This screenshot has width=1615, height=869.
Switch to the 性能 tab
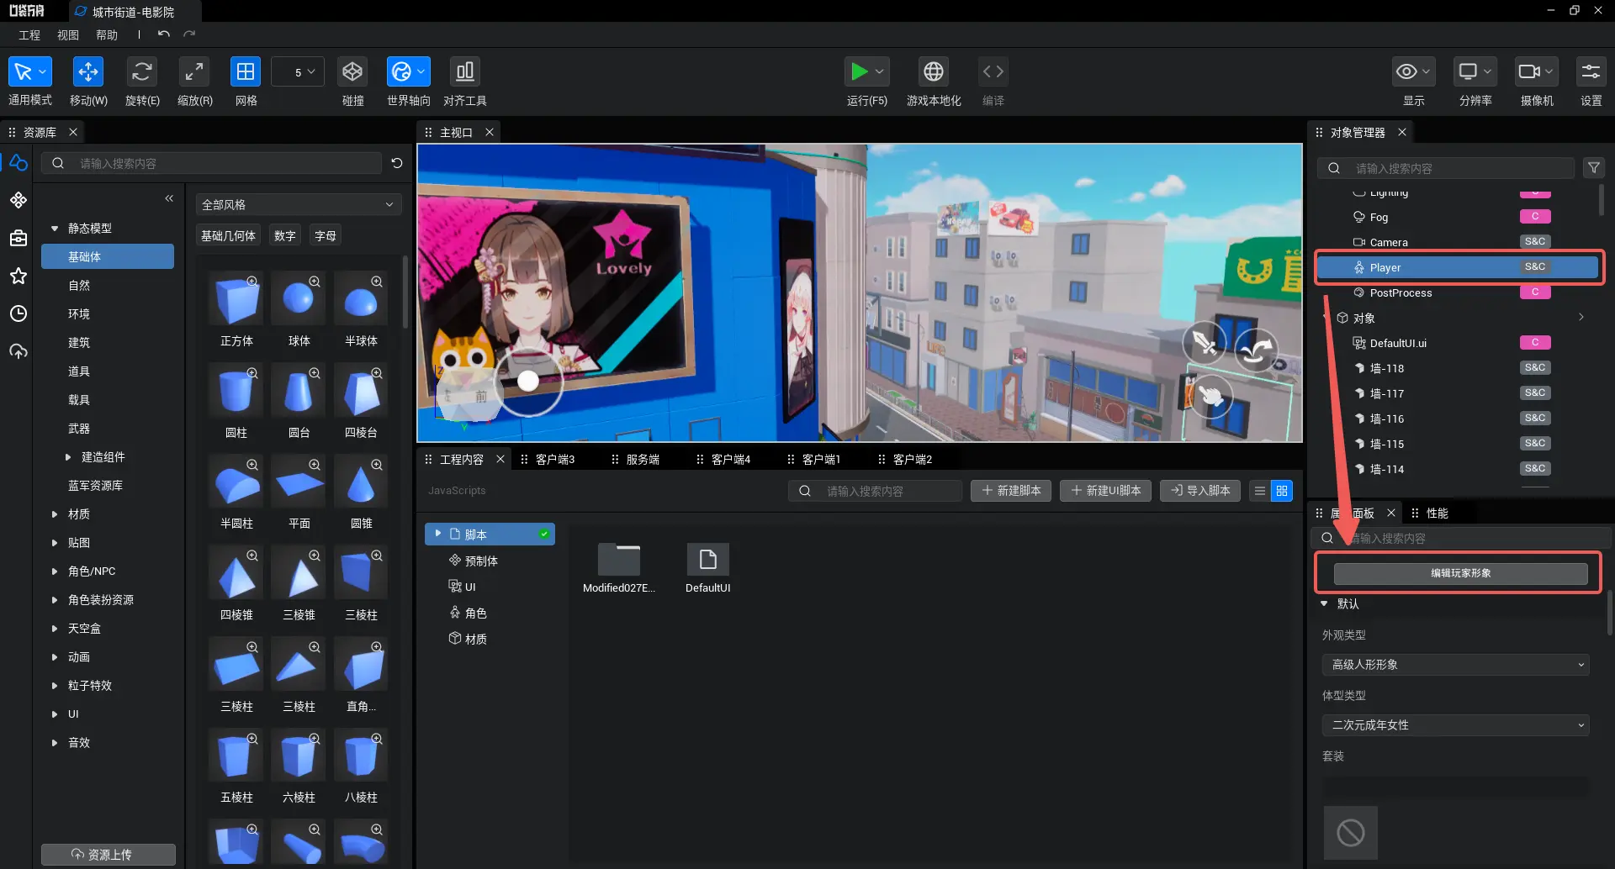point(1437,513)
